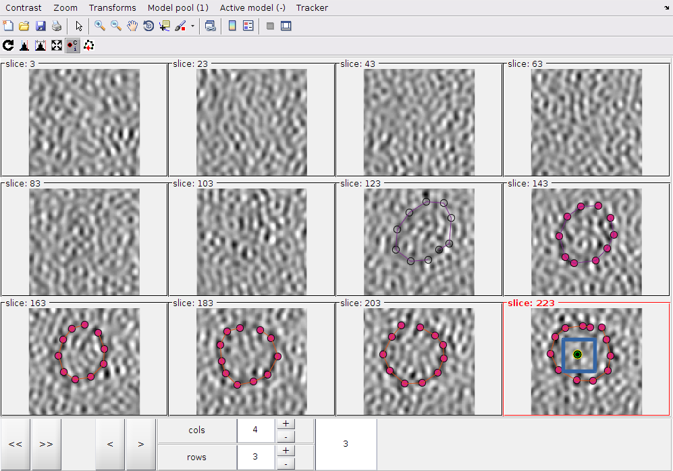Select the slice 163 thumbnail

click(x=84, y=362)
